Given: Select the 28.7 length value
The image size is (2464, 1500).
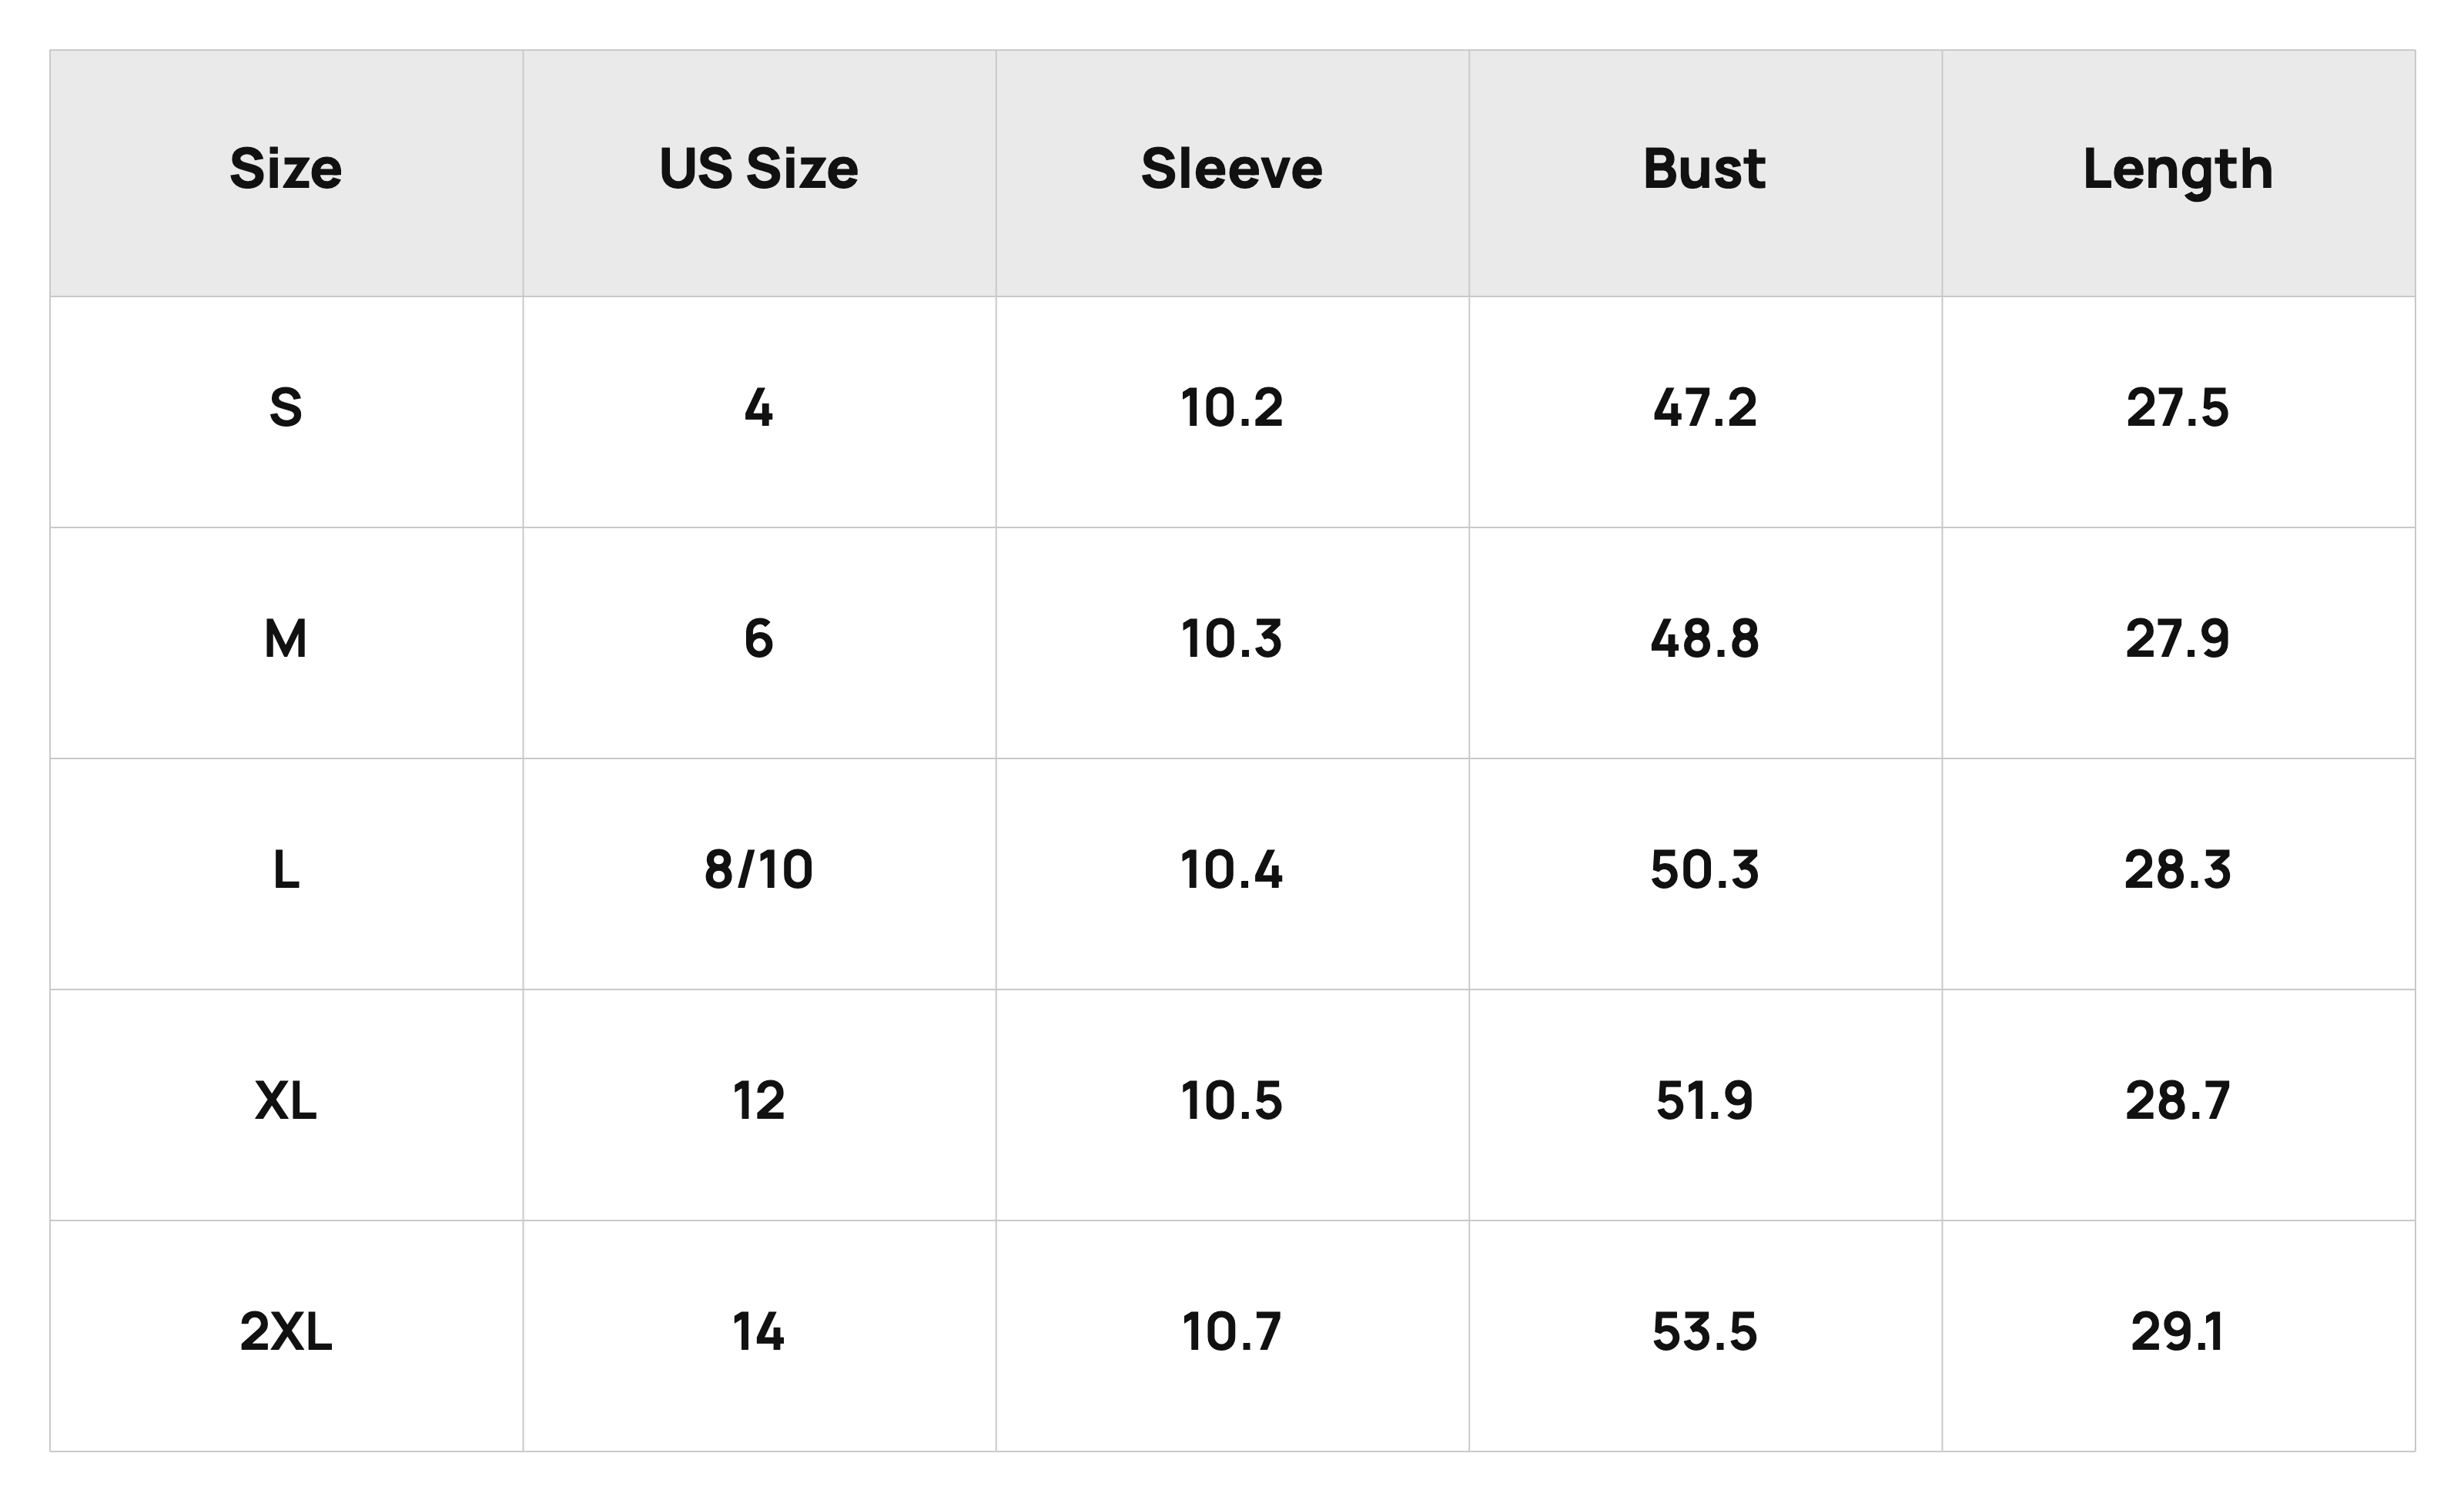Looking at the screenshot, I should [2178, 1105].
